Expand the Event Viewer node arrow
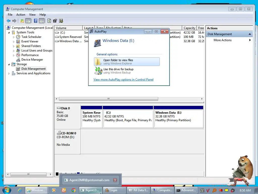This screenshot has height=194, width=258. (x=14, y=42)
